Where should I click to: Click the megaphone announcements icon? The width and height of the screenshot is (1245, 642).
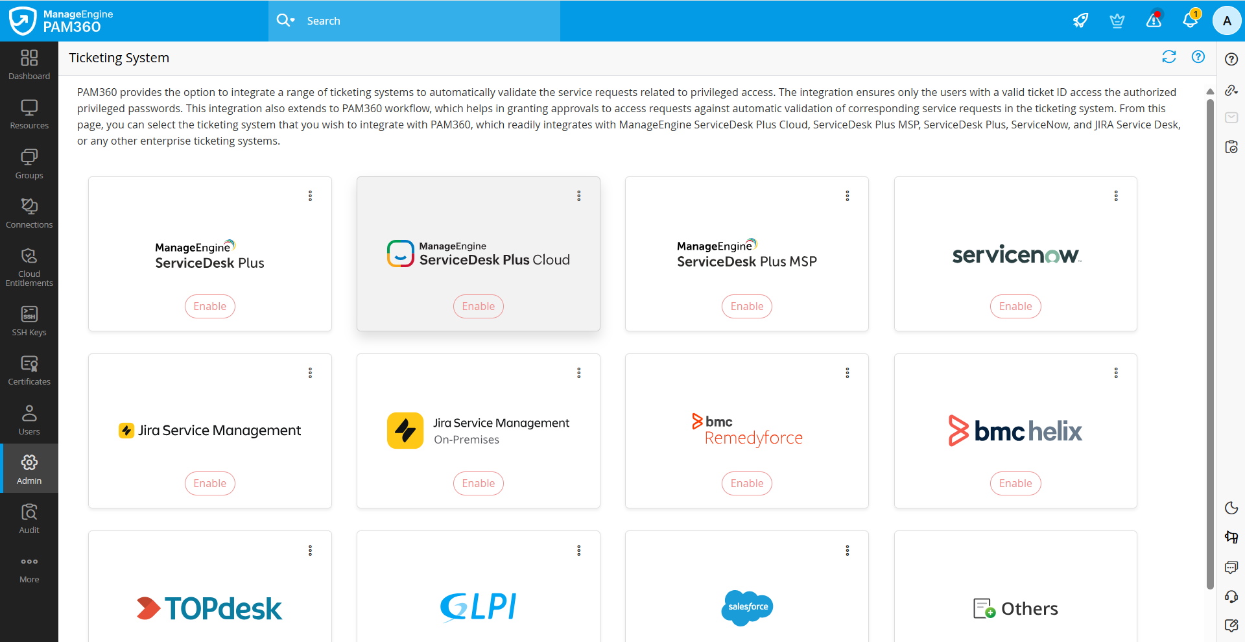(1231, 537)
